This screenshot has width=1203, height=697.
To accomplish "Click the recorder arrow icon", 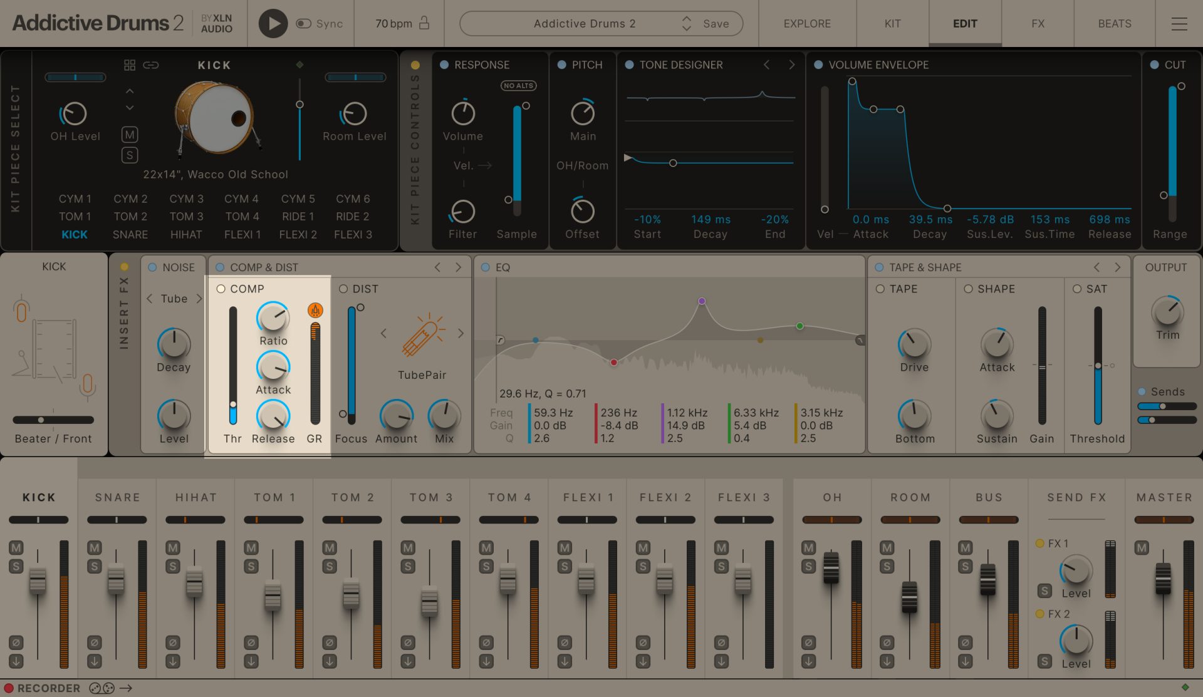I will click(125, 688).
